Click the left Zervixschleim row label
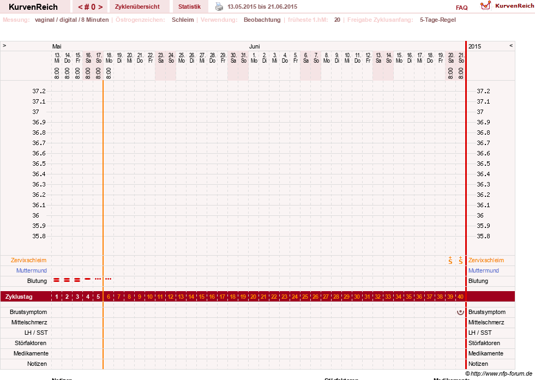 29,260
